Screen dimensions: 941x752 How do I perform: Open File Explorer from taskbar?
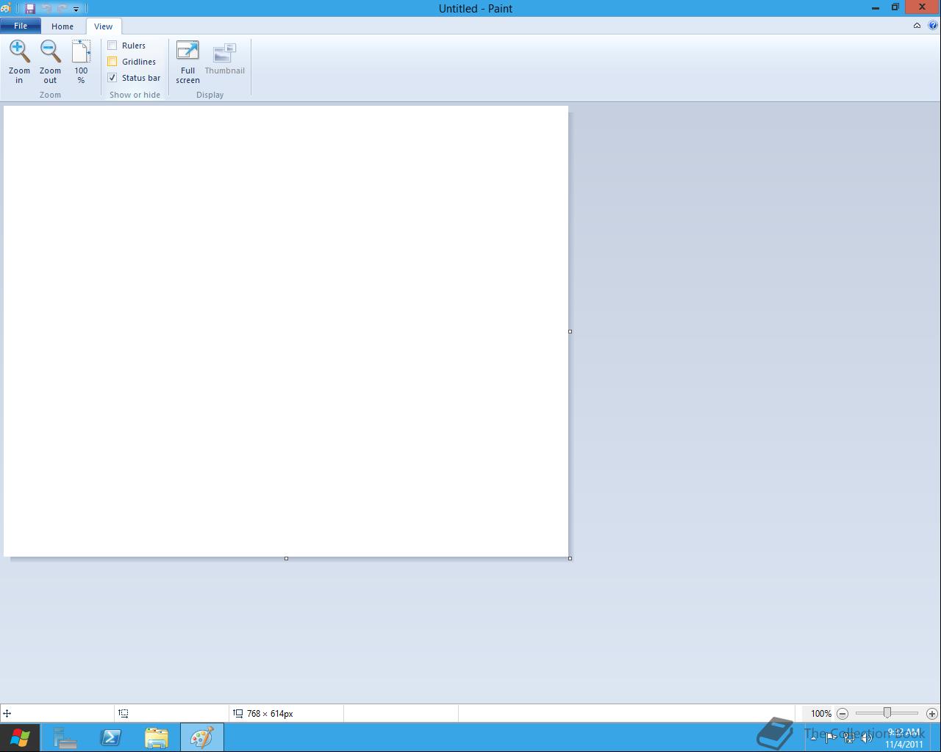[x=157, y=737]
